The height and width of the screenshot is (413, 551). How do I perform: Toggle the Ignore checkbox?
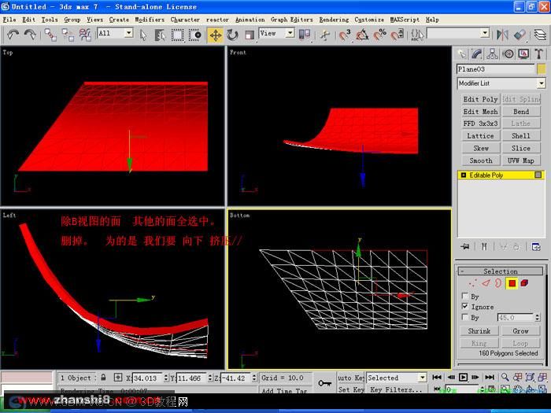[x=465, y=306]
